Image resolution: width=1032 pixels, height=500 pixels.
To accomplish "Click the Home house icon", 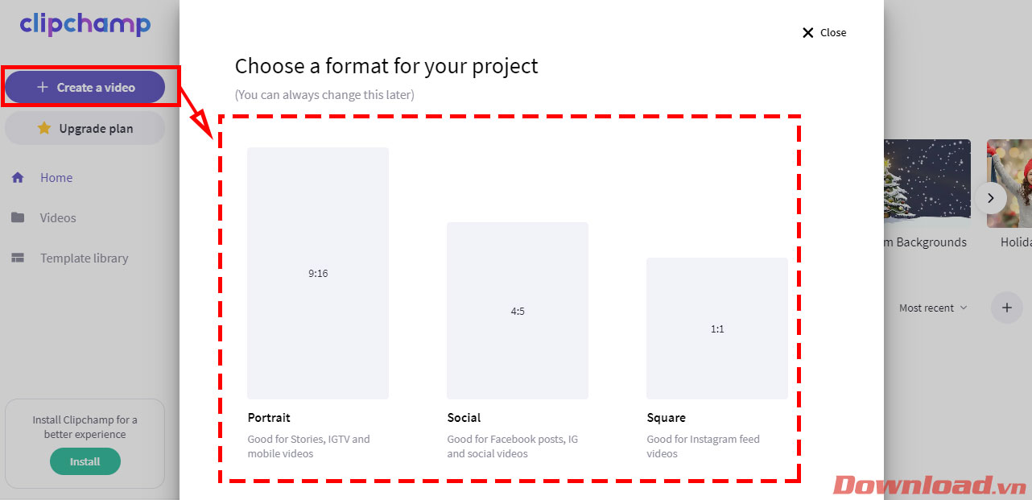I will (x=18, y=178).
